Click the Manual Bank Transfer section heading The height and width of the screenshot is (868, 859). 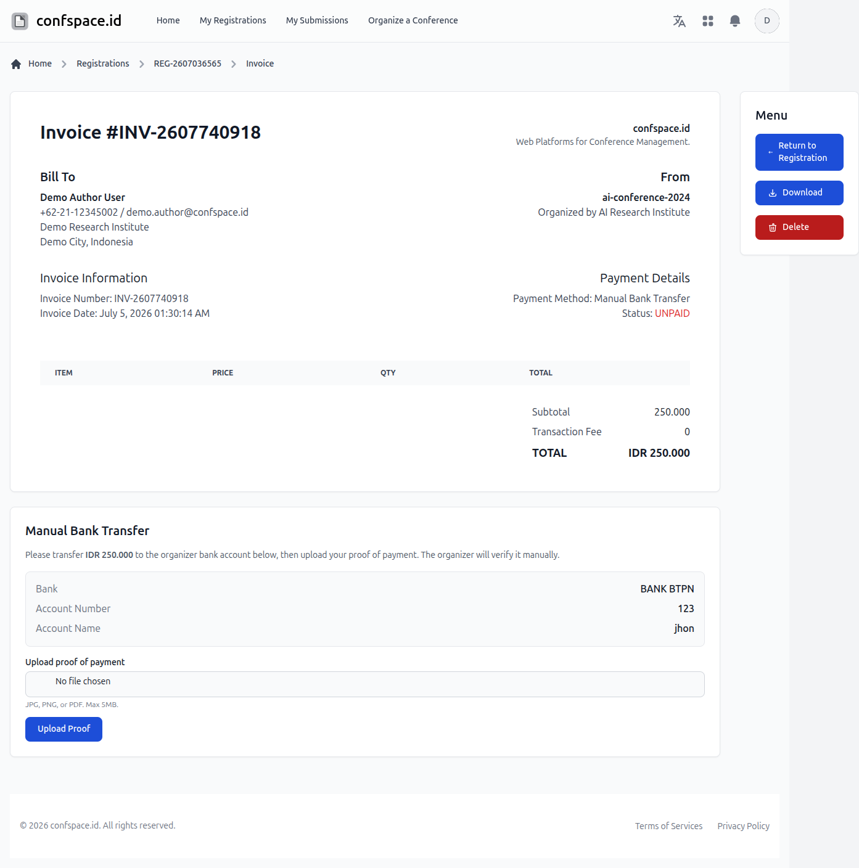tap(87, 531)
